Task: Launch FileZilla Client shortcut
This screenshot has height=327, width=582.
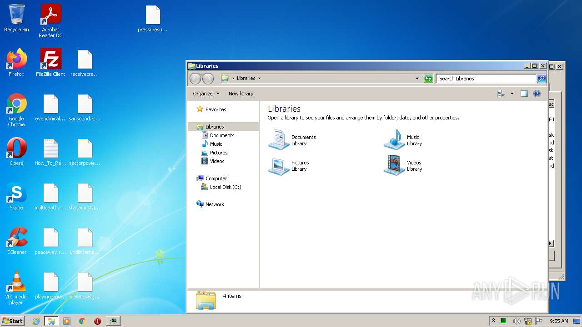Action: click(50, 63)
